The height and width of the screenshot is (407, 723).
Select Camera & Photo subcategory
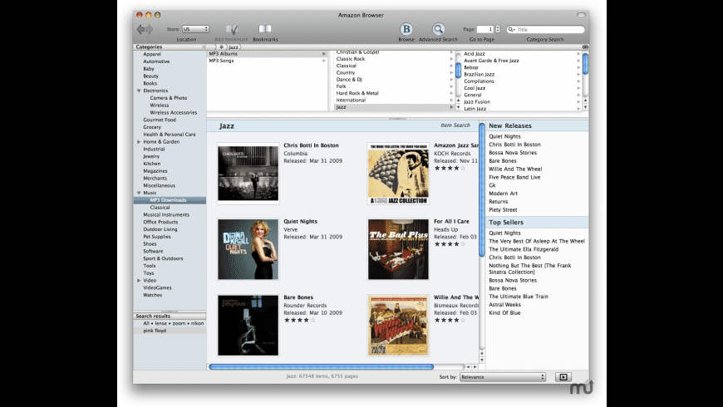pyautogui.click(x=169, y=98)
